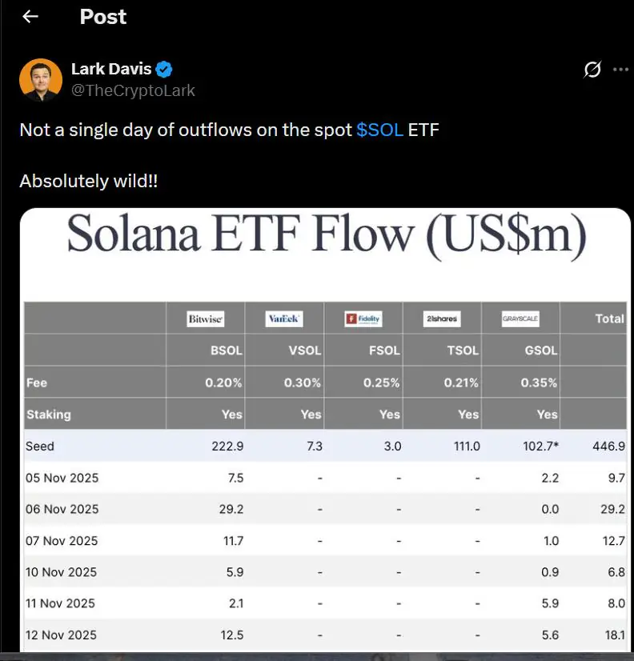Select the 06 Nov 2025 row label
The image size is (634, 661).
(62, 509)
